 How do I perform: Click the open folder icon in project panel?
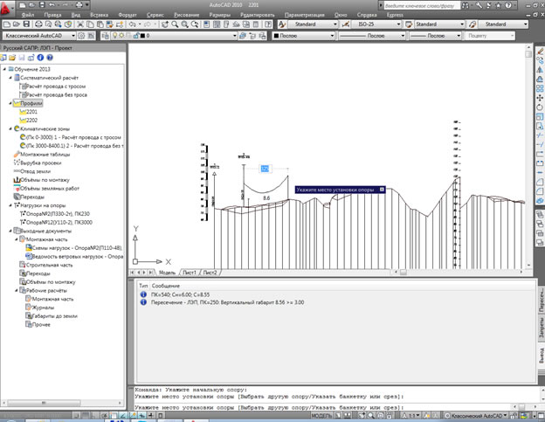point(12,58)
